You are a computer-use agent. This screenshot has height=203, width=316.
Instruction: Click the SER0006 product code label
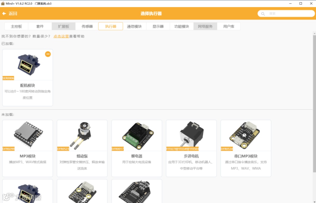pyautogui.click(x=8, y=78)
